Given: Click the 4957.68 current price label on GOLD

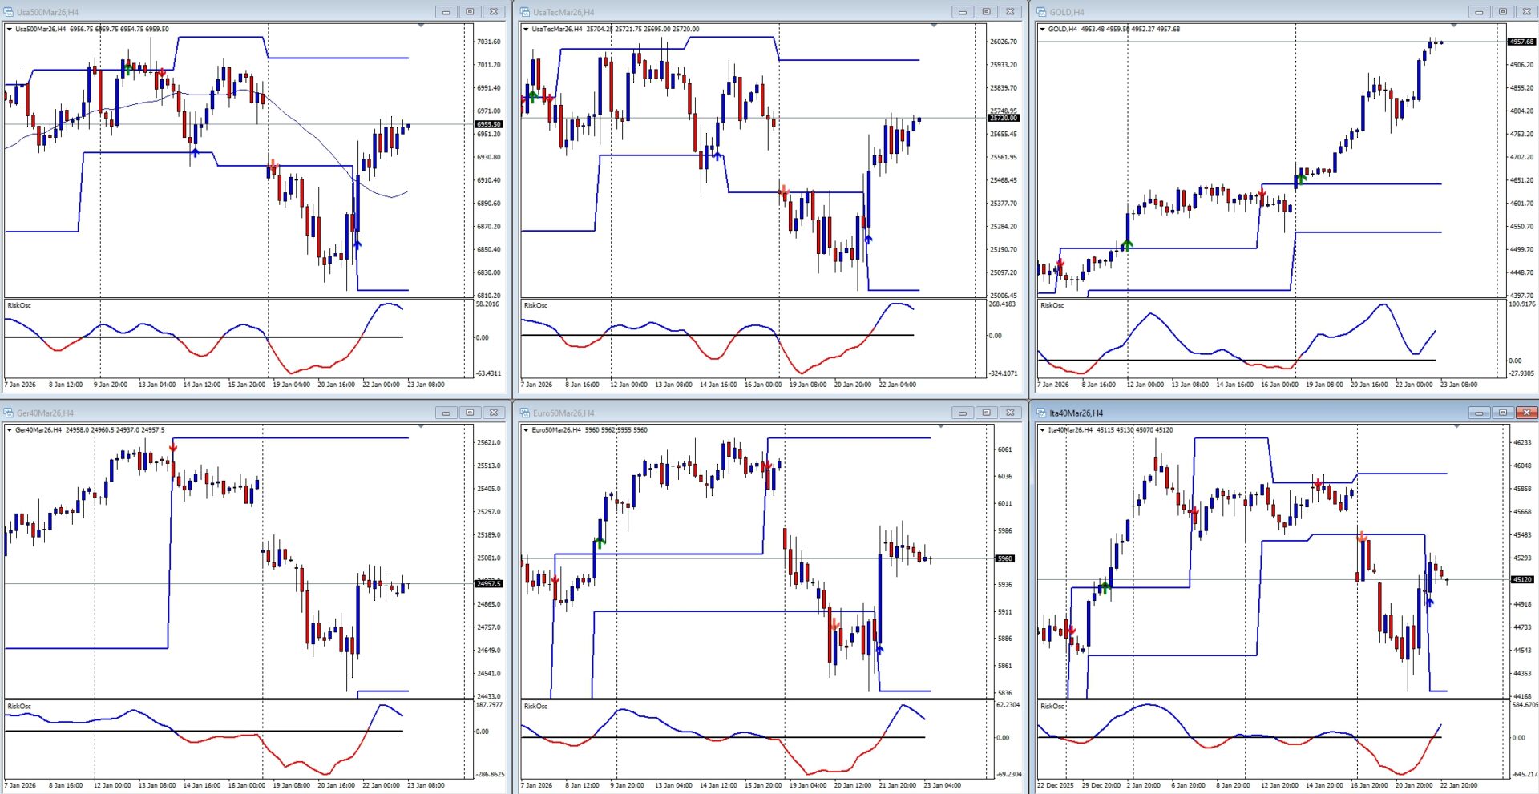Looking at the screenshot, I should 1521,42.
